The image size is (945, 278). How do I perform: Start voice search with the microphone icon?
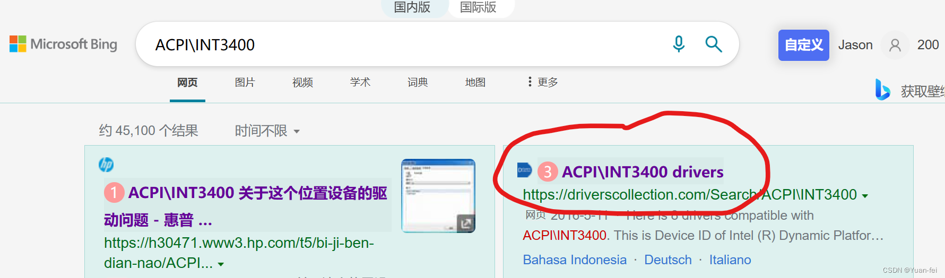(679, 44)
